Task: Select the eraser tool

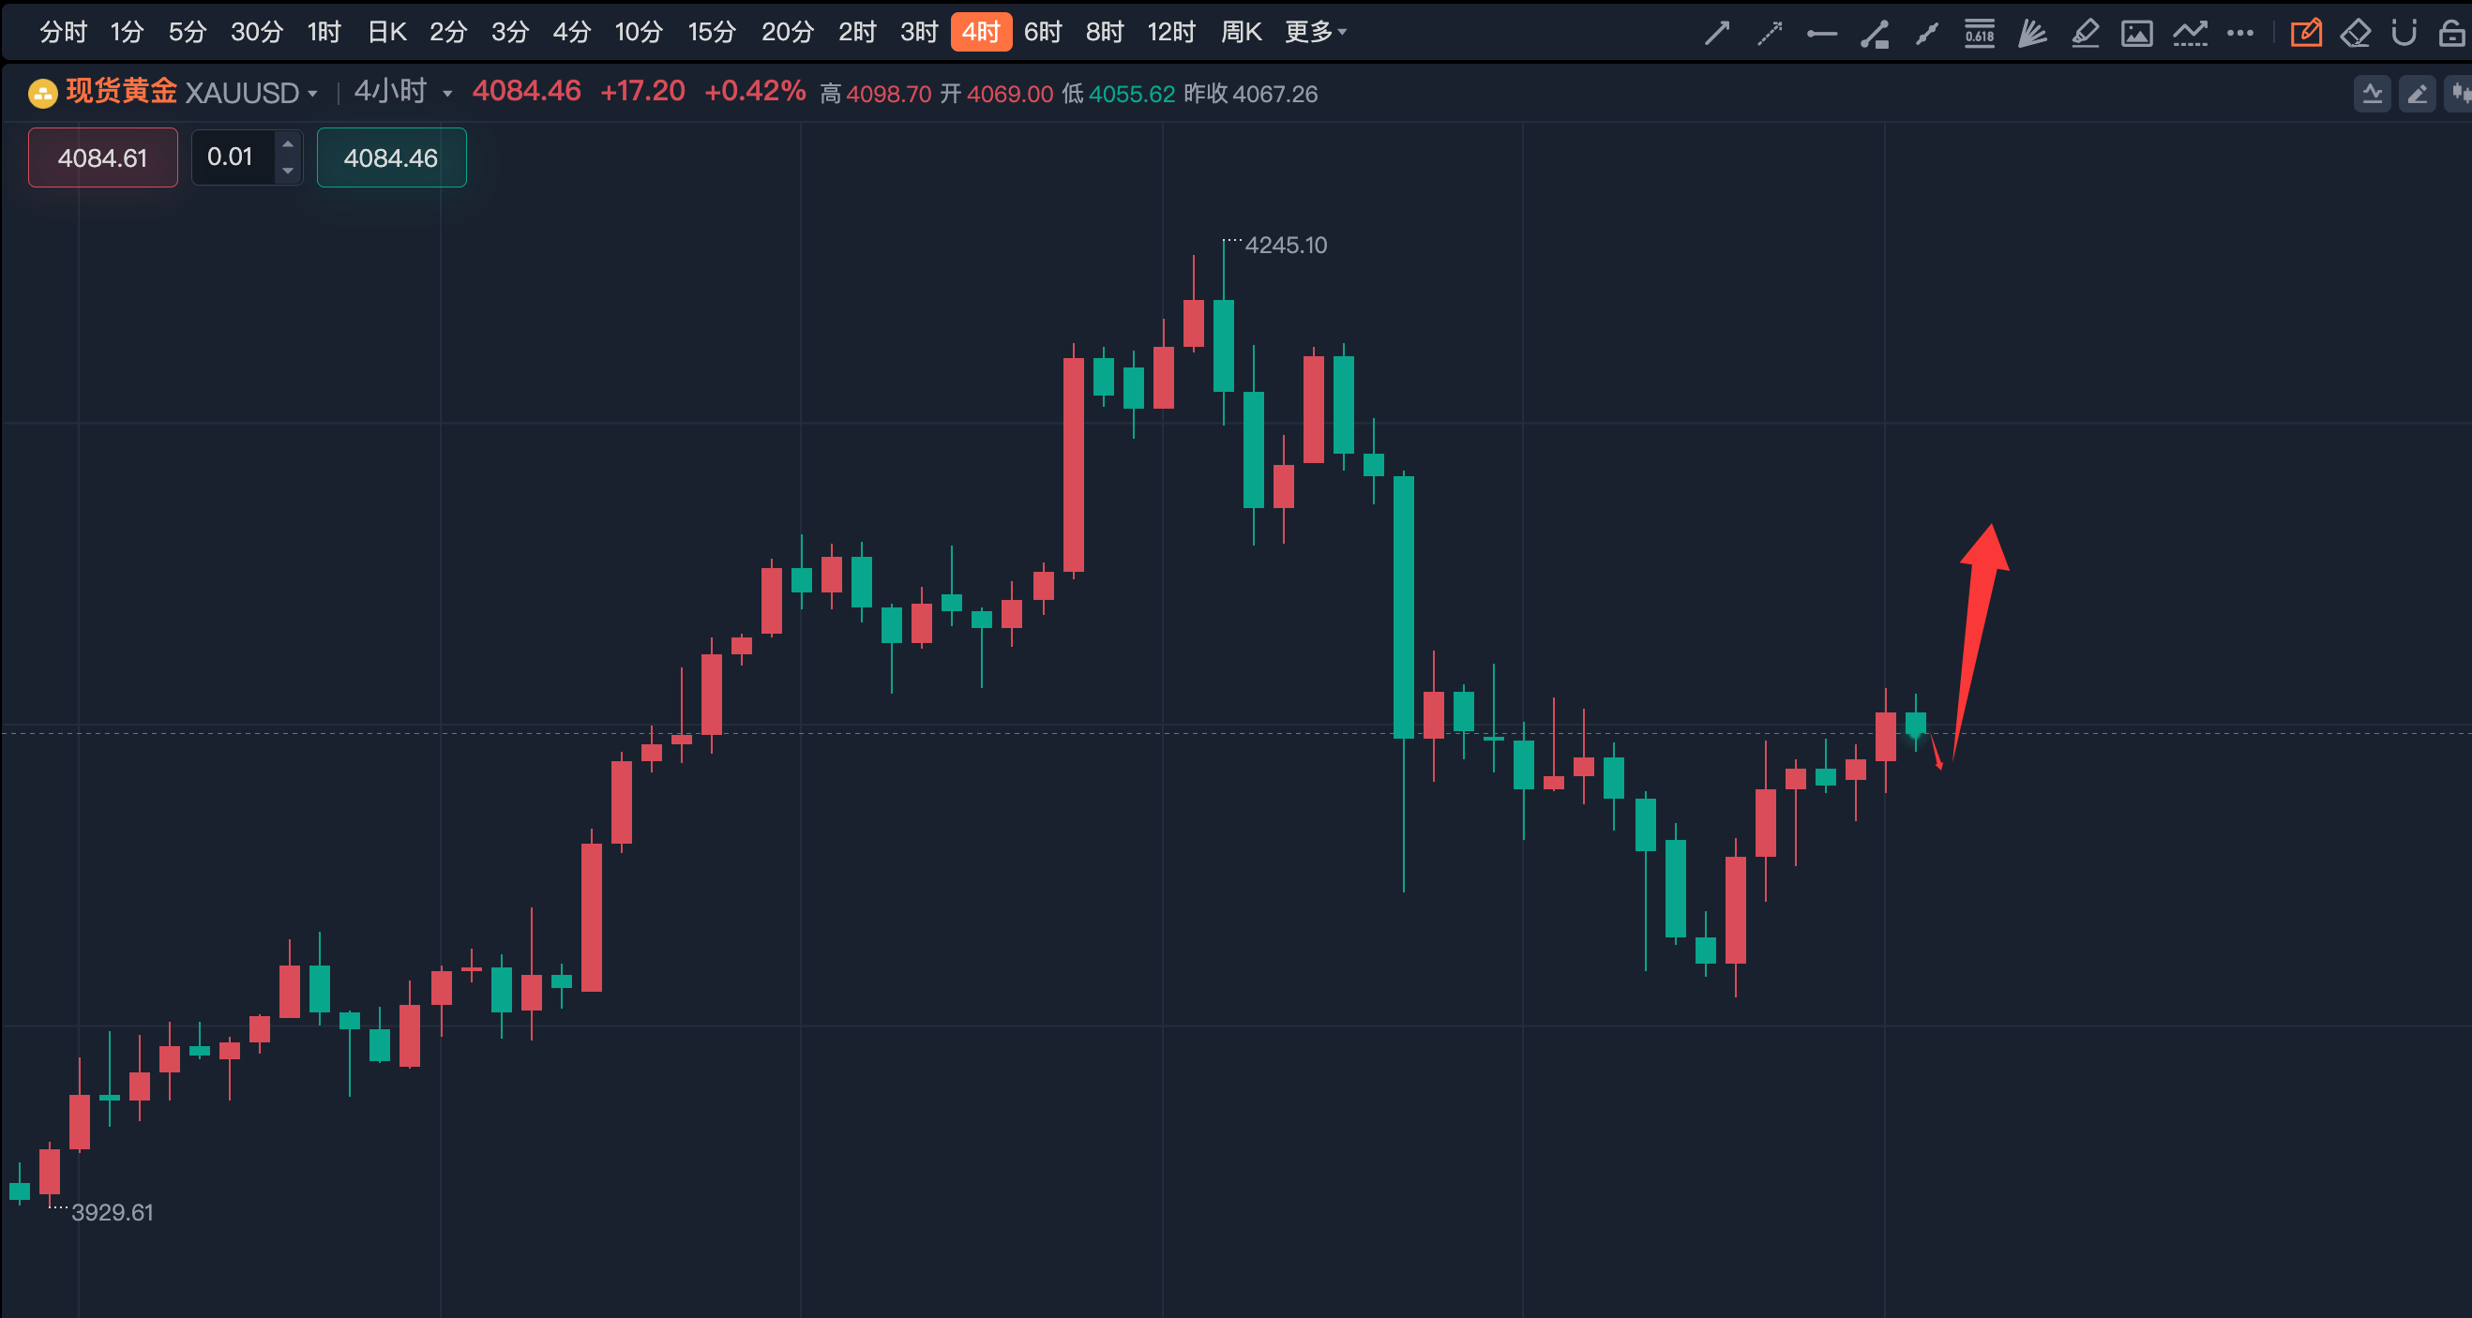Action: click(2355, 33)
